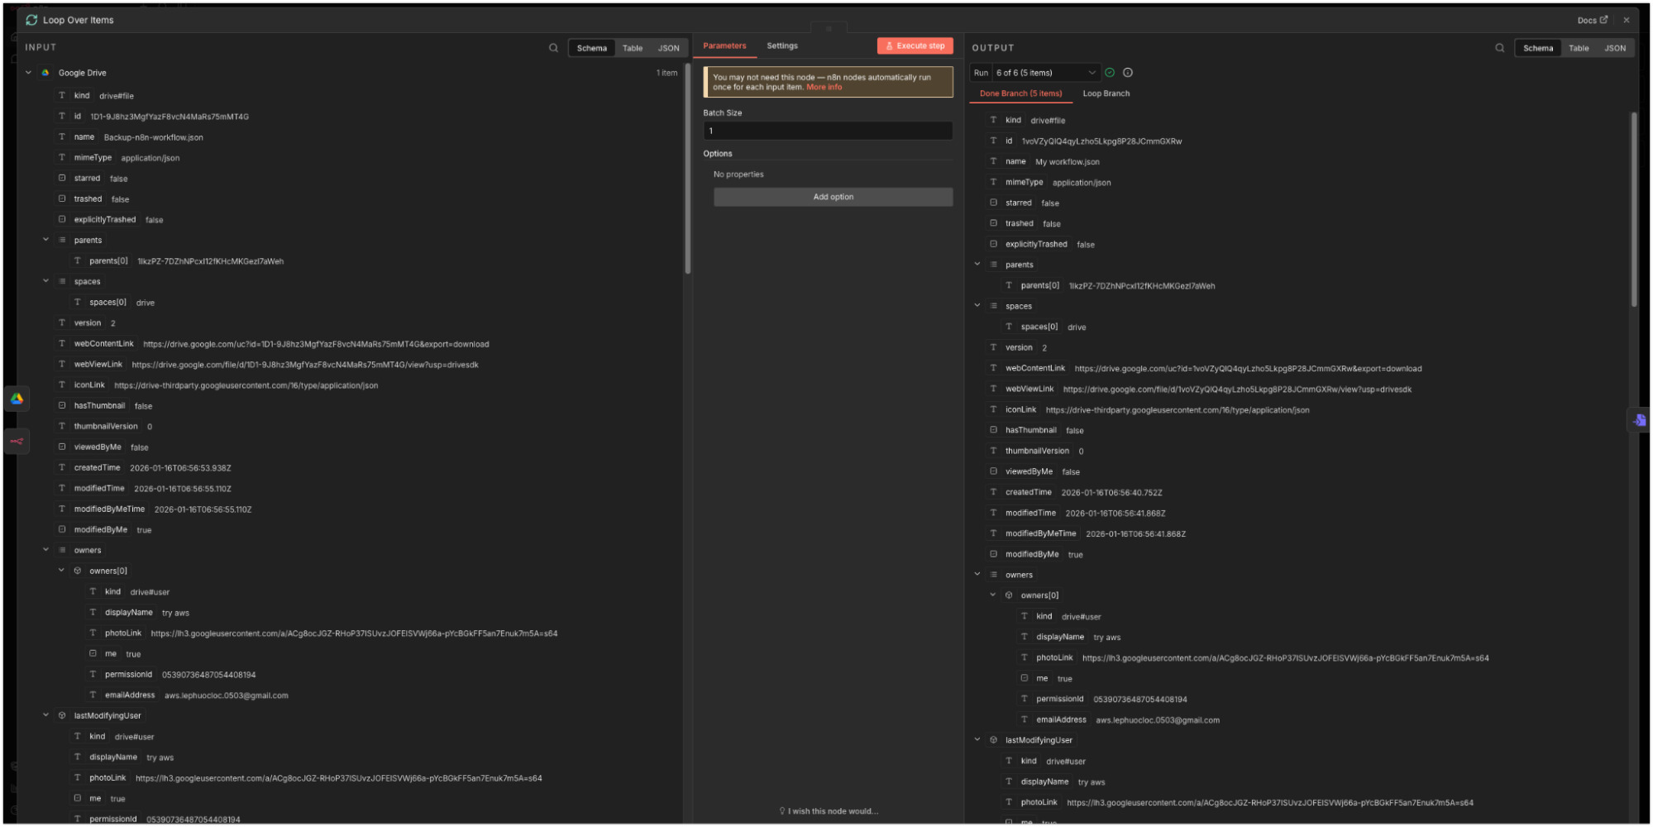1653x827 pixels.
Task: Click the purple icon on the right edge
Action: [x=1639, y=420]
